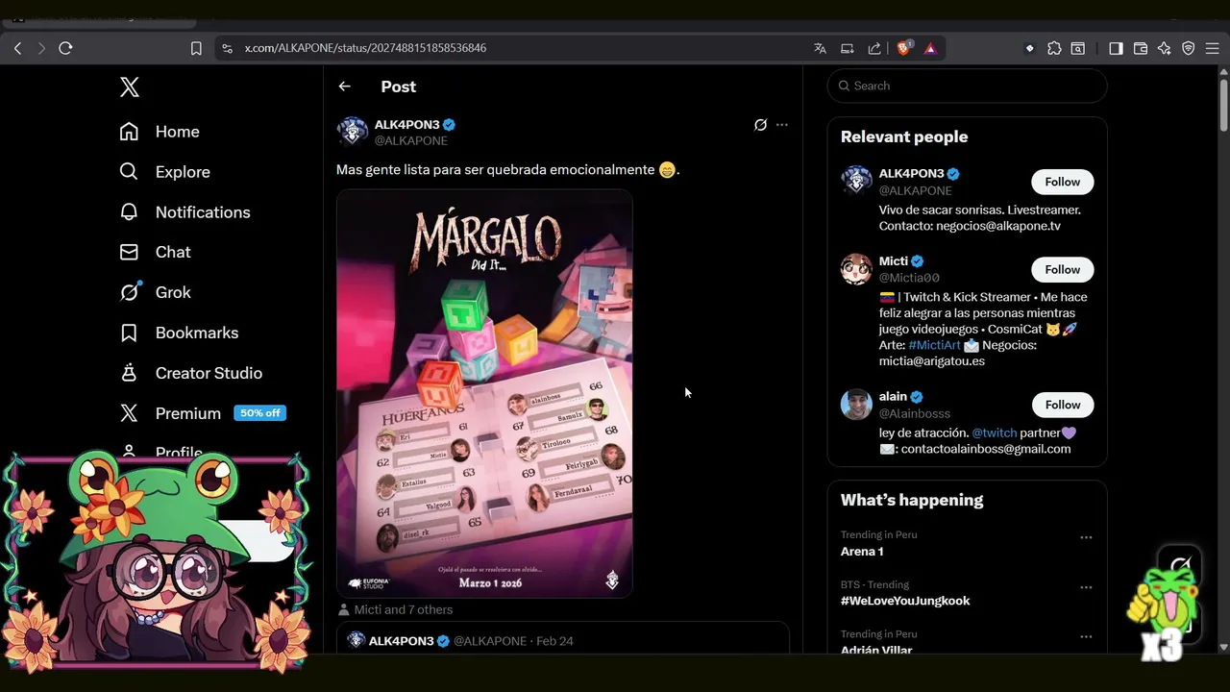The width and height of the screenshot is (1230, 692).
Task: Open the Brave Shields lion icon
Action: [903, 48]
